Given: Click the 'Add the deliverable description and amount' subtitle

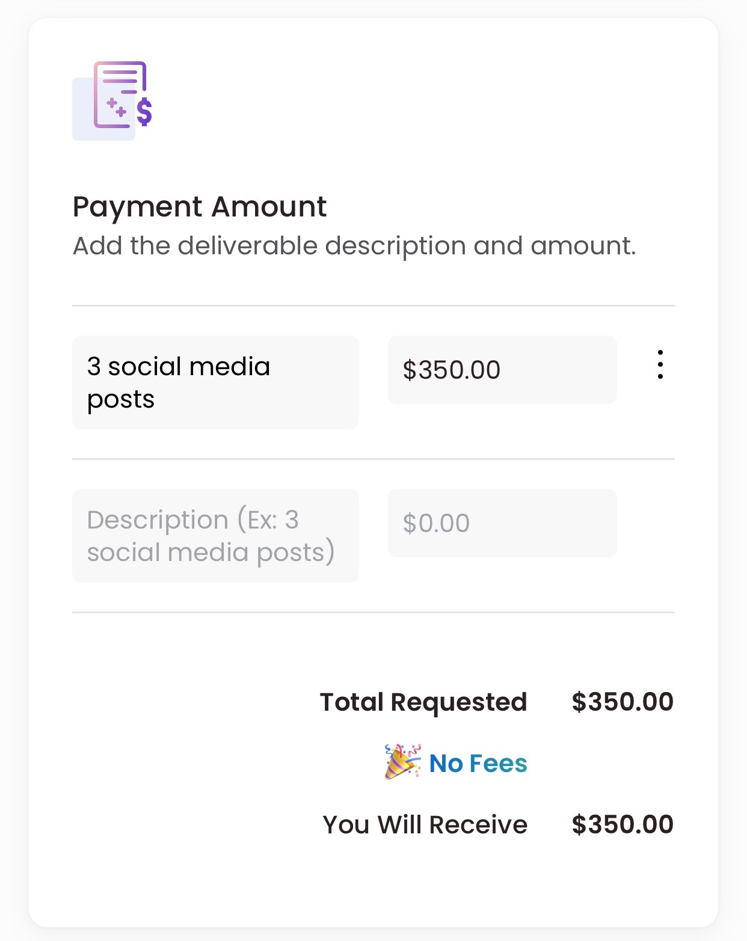Looking at the screenshot, I should 354,246.
